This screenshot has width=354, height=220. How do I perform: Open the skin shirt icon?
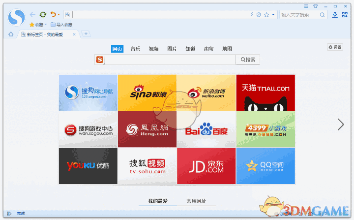click(x=316, y=6)
